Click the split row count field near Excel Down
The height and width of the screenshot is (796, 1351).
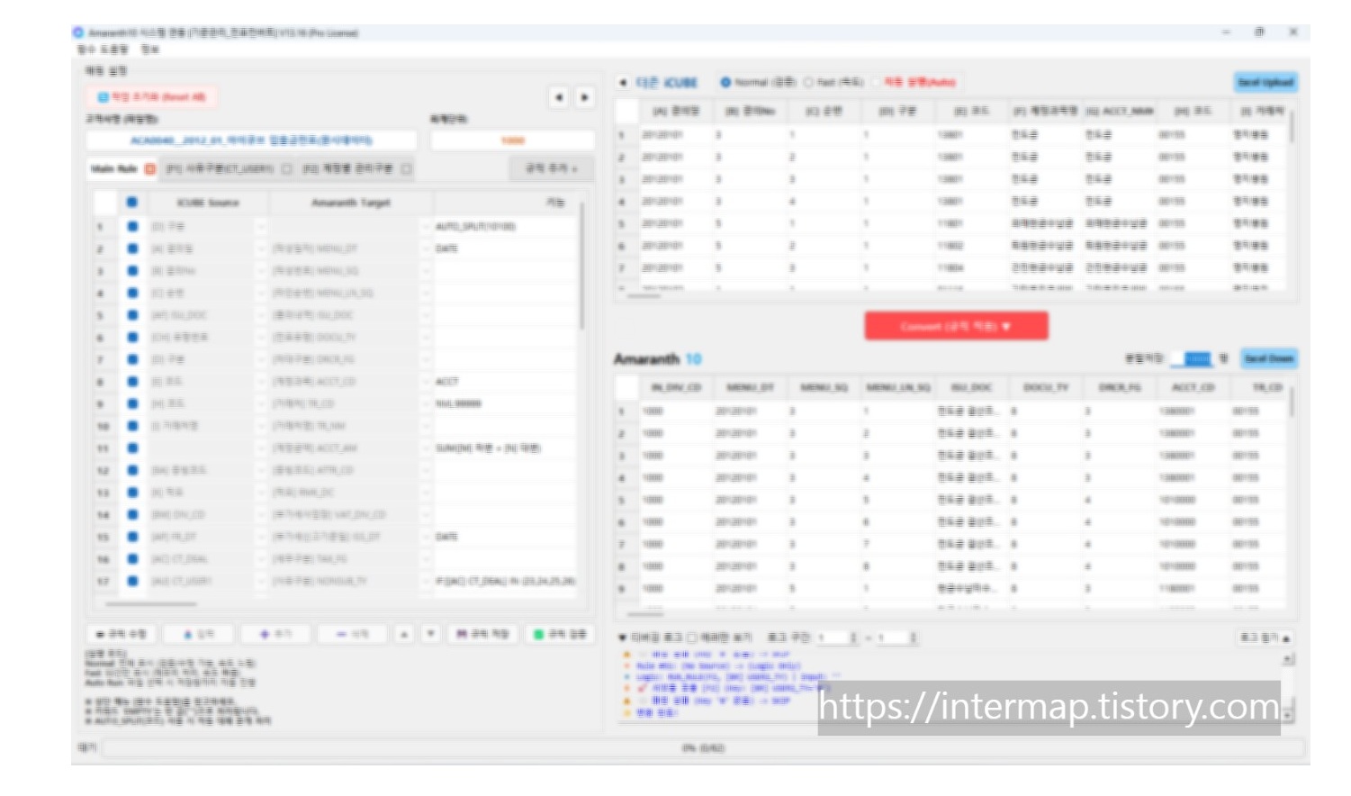[1191, 358]
